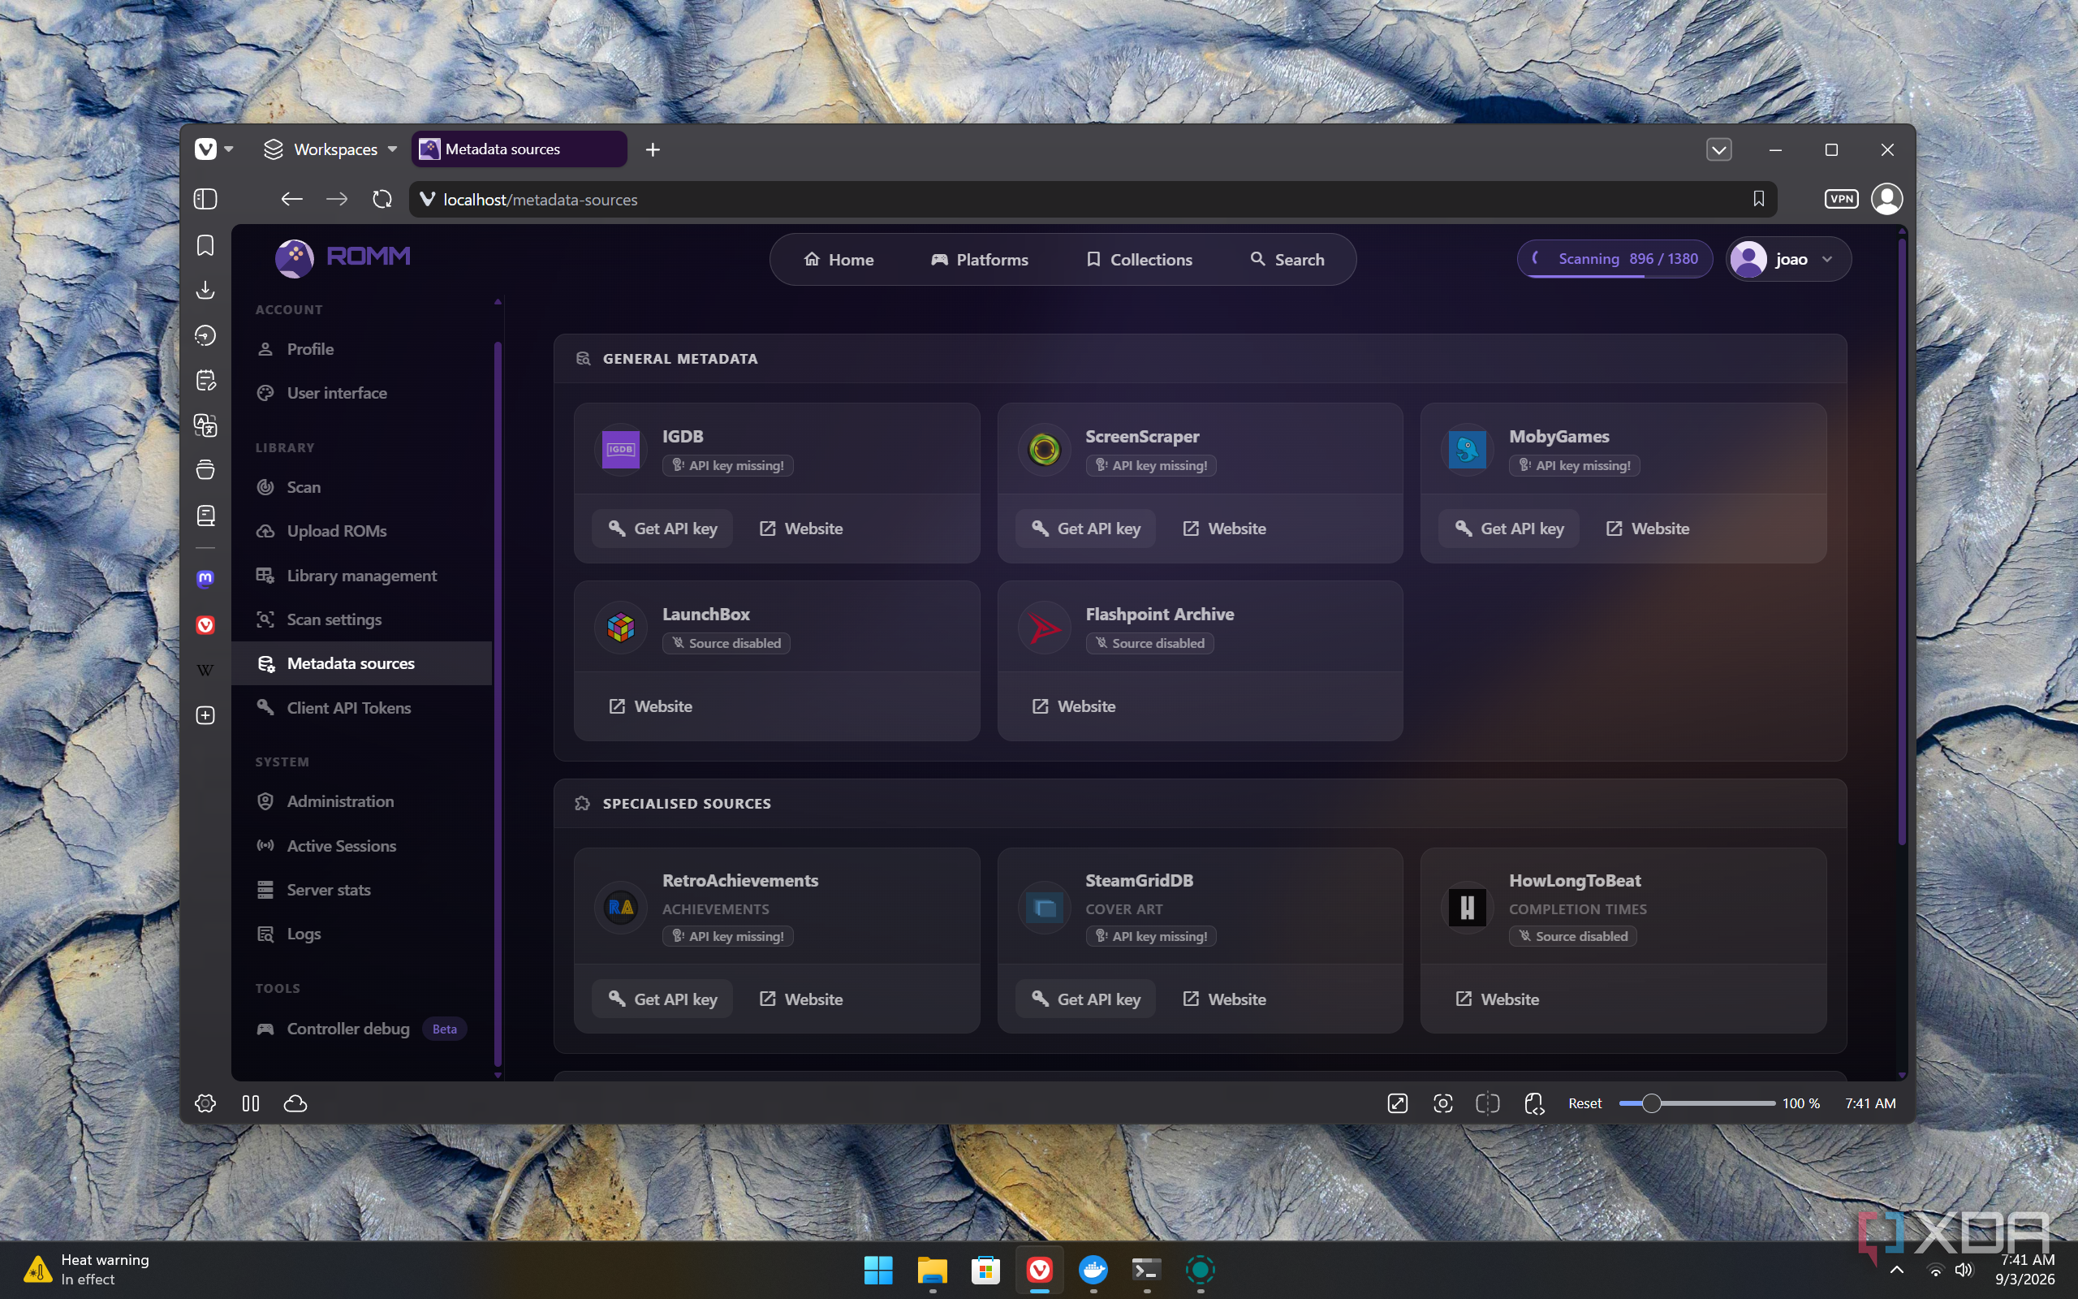Open HowLongToBeat Website link
Image resolution: width=2078 pixels, height=1299 pixels.
[x=1497, y=999]
